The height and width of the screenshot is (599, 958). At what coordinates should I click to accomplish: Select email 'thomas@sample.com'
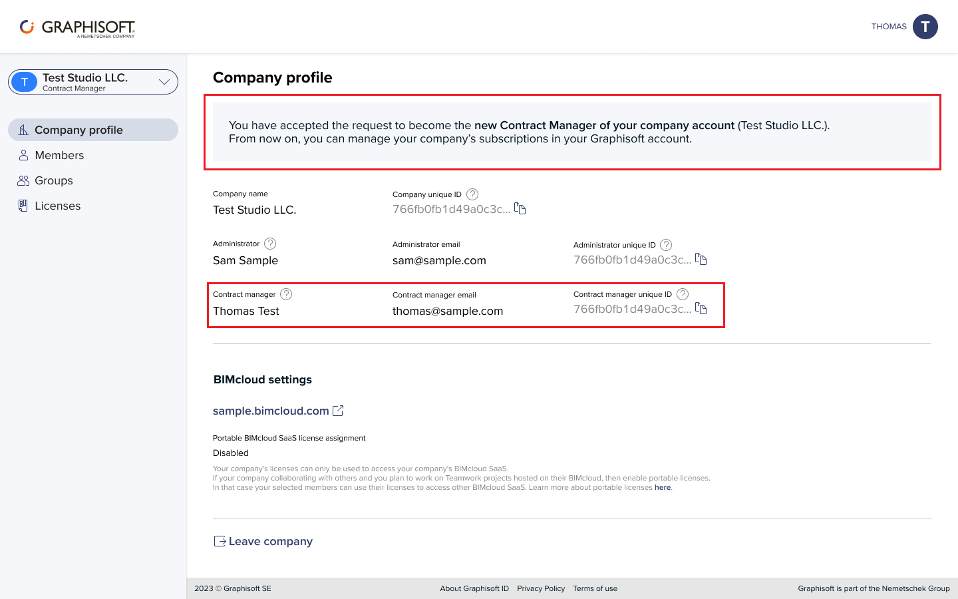[448, 311]
